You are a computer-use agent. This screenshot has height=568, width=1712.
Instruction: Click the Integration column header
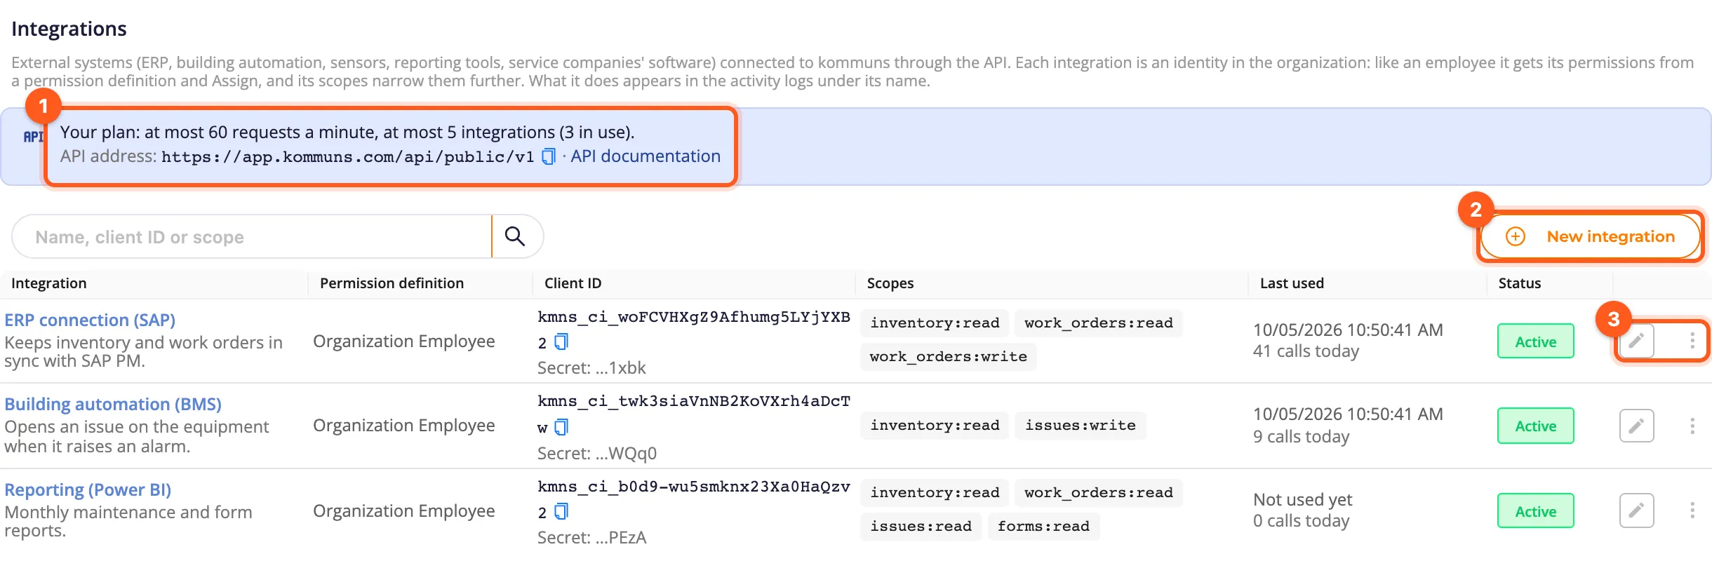(49, 283)
